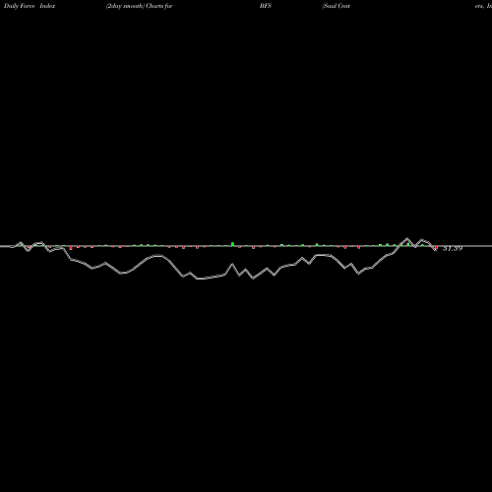Click the 'Daily Force Index' title text
Image resolution: width=492 pixels, height=492 pixels.
pos(30,6)
